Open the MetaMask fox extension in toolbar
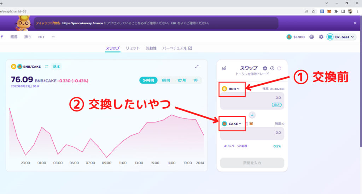Screen dimensions: 362x194 [329, 11]
